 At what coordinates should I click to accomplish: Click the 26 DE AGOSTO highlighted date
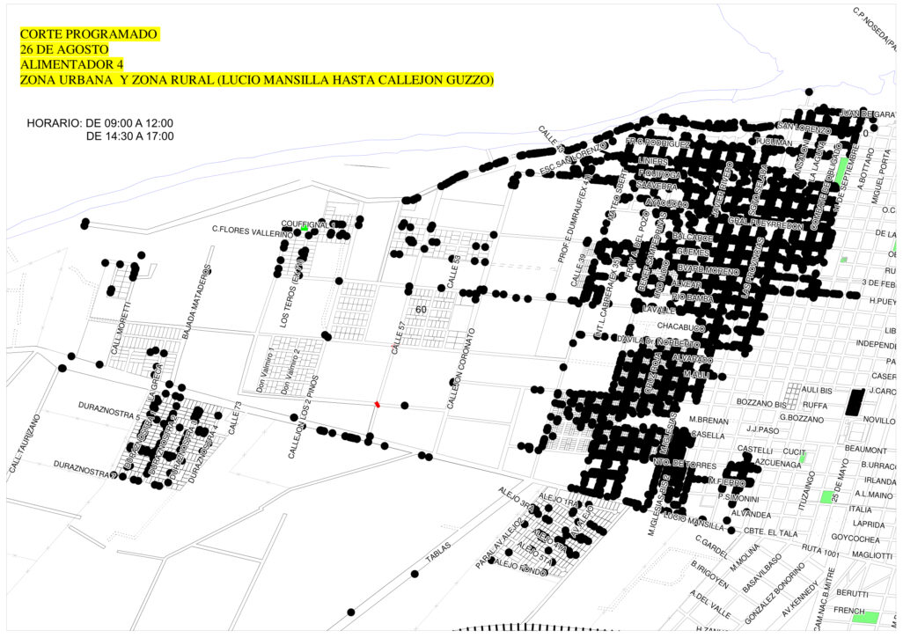pyautogui.click(x=64, y=49)
